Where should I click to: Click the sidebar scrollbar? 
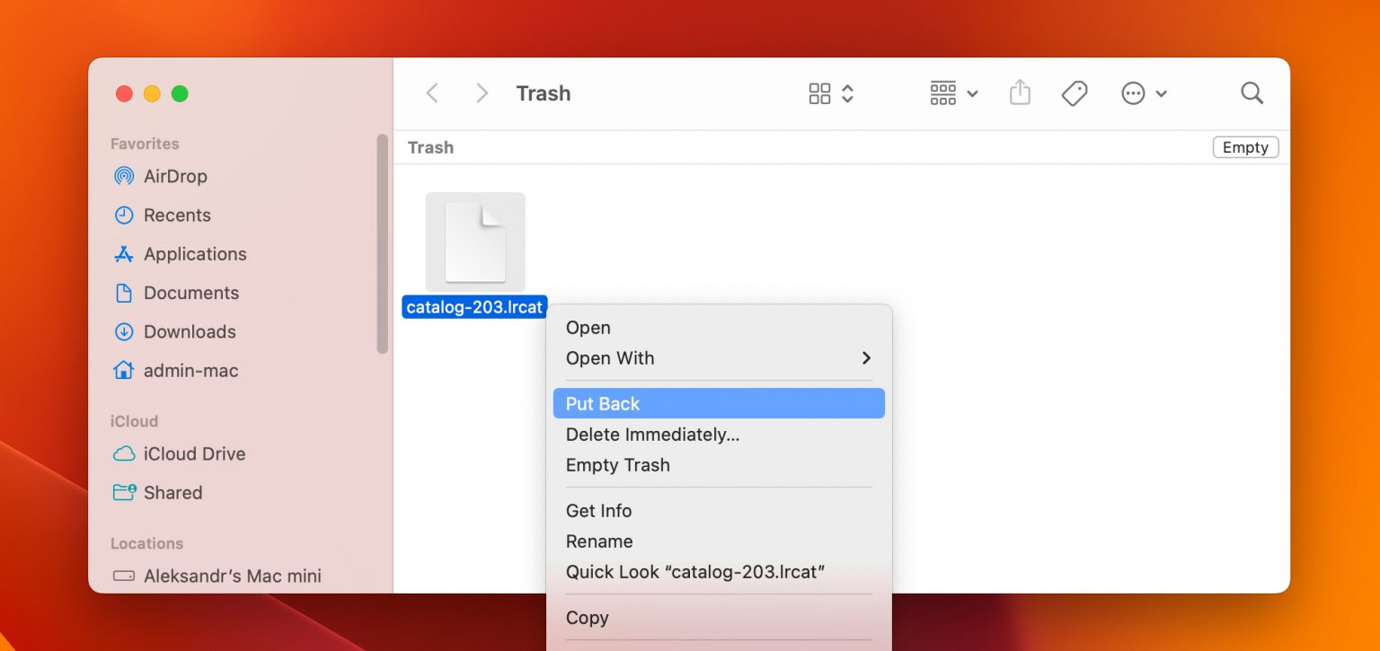click(x=383, y=242)
